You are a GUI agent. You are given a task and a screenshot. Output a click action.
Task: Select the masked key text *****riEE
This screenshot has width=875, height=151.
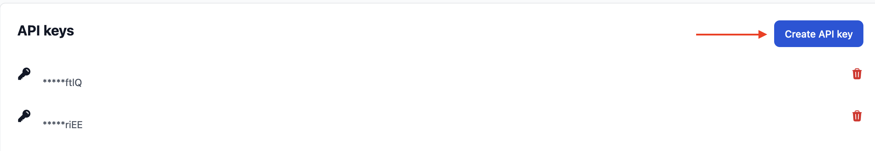[x=63, y=125]
